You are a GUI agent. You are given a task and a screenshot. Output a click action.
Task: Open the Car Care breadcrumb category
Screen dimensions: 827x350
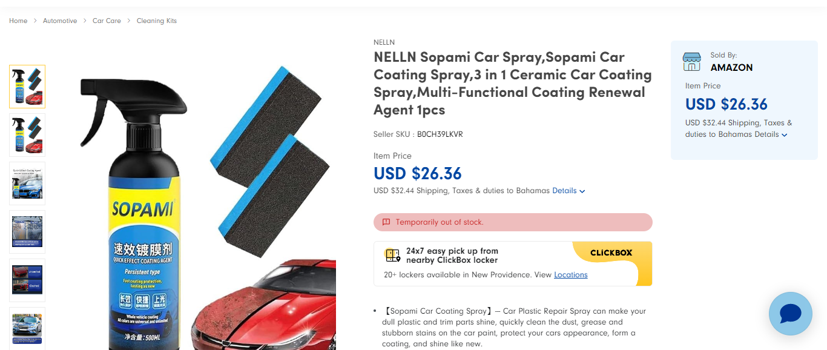click(x=107, y=21)
